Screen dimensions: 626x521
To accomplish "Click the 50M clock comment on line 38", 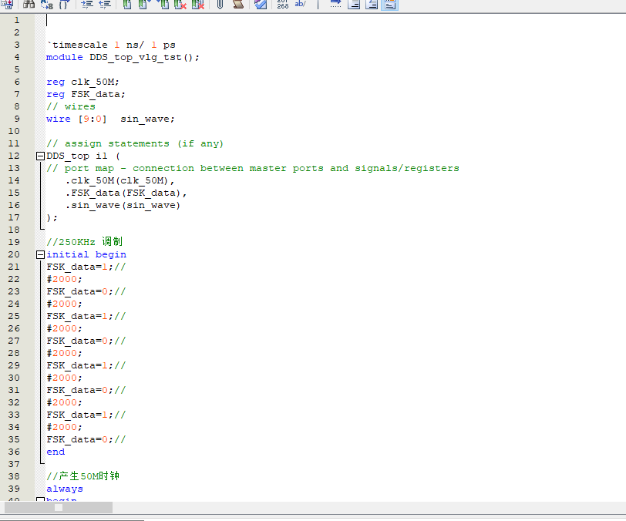I will [83, 476].
